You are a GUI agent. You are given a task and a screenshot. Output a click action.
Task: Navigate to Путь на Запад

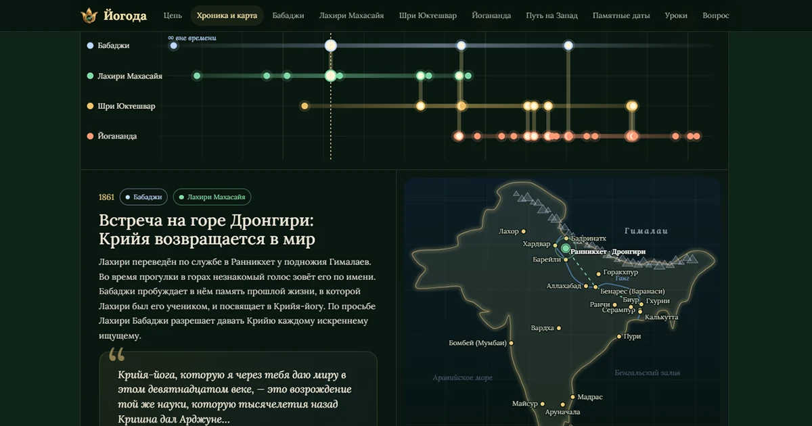tap(551, 16)
